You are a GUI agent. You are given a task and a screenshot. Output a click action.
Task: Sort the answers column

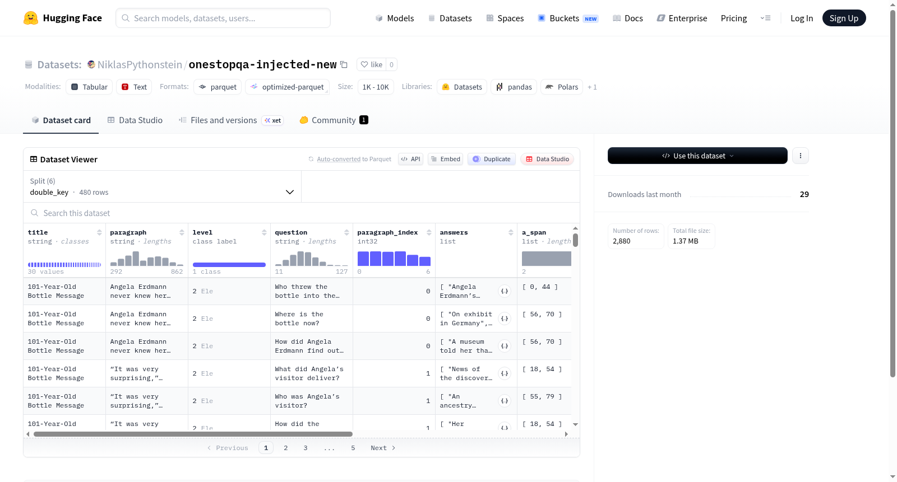click(x=511, y=232)
